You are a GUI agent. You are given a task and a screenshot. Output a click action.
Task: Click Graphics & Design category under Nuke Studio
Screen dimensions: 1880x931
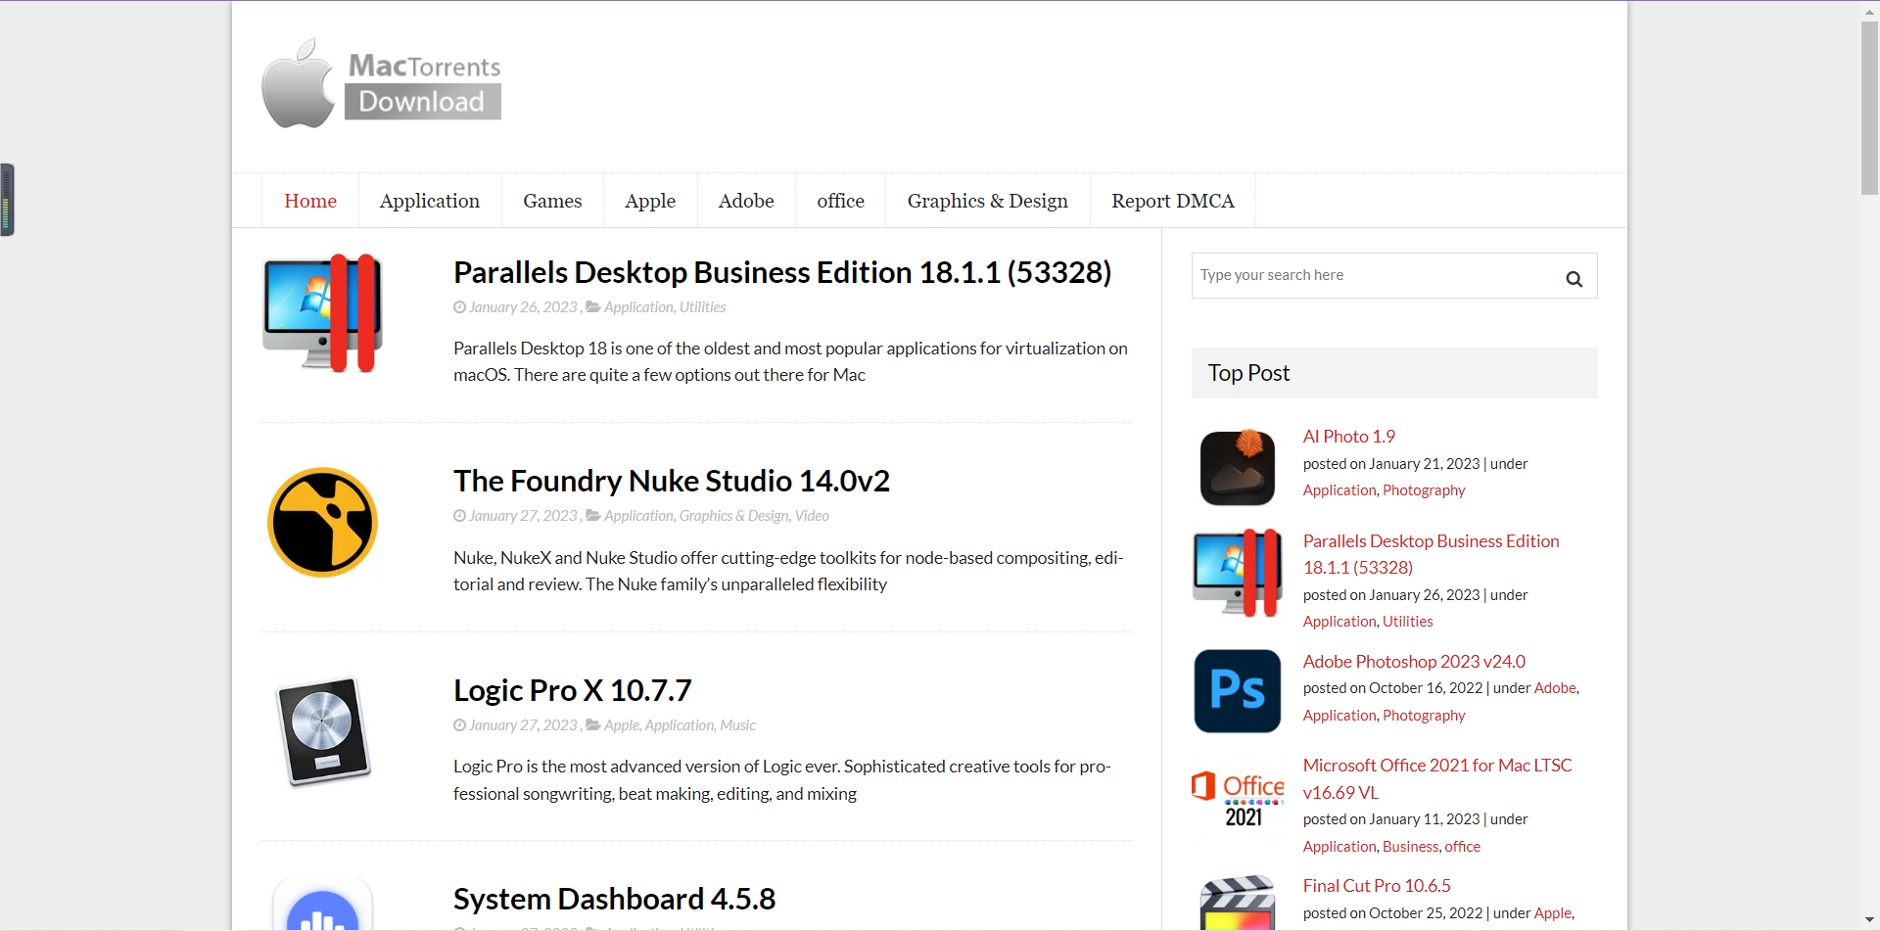click(733, 516)
